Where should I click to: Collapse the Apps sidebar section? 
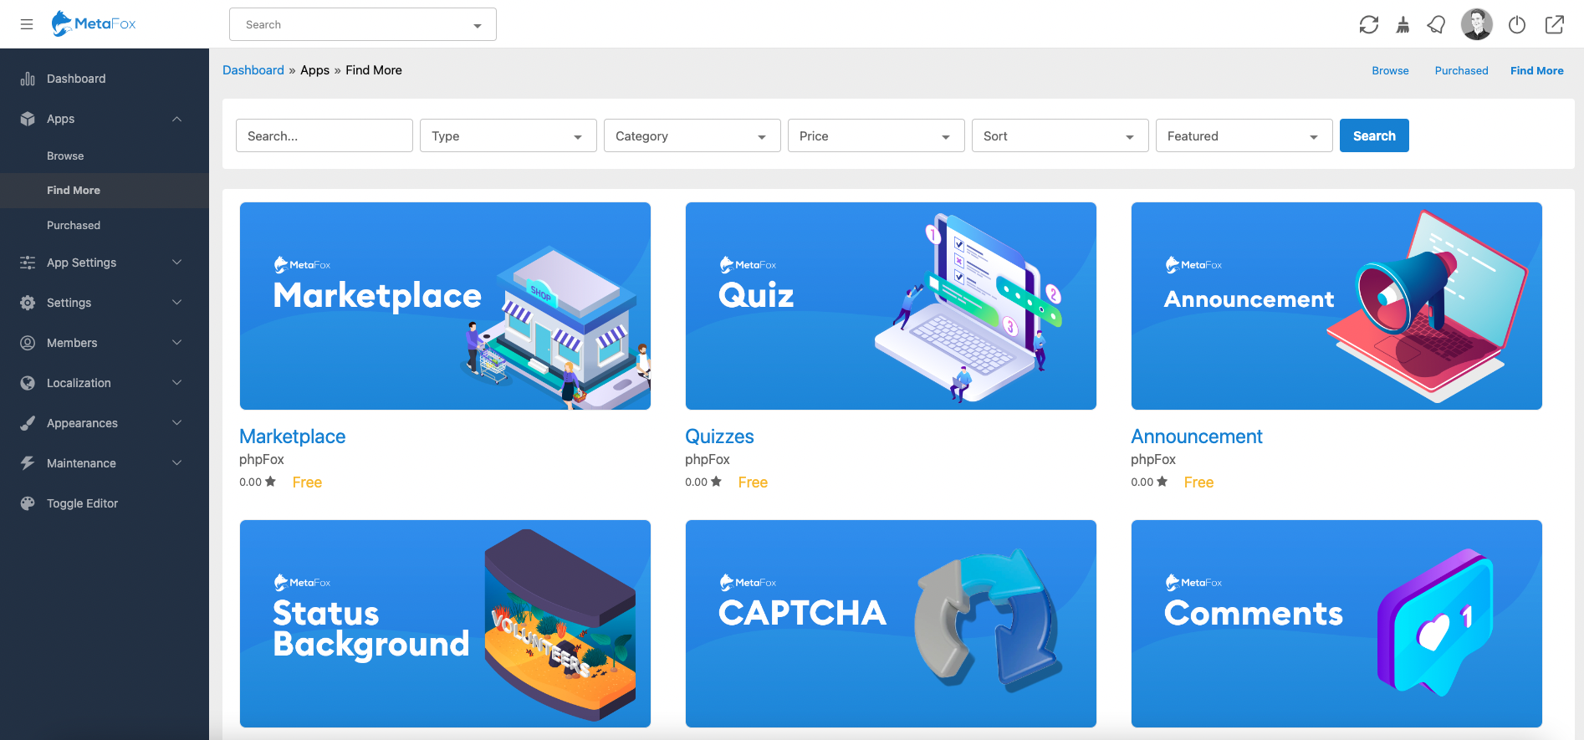(x=105, y=119)
